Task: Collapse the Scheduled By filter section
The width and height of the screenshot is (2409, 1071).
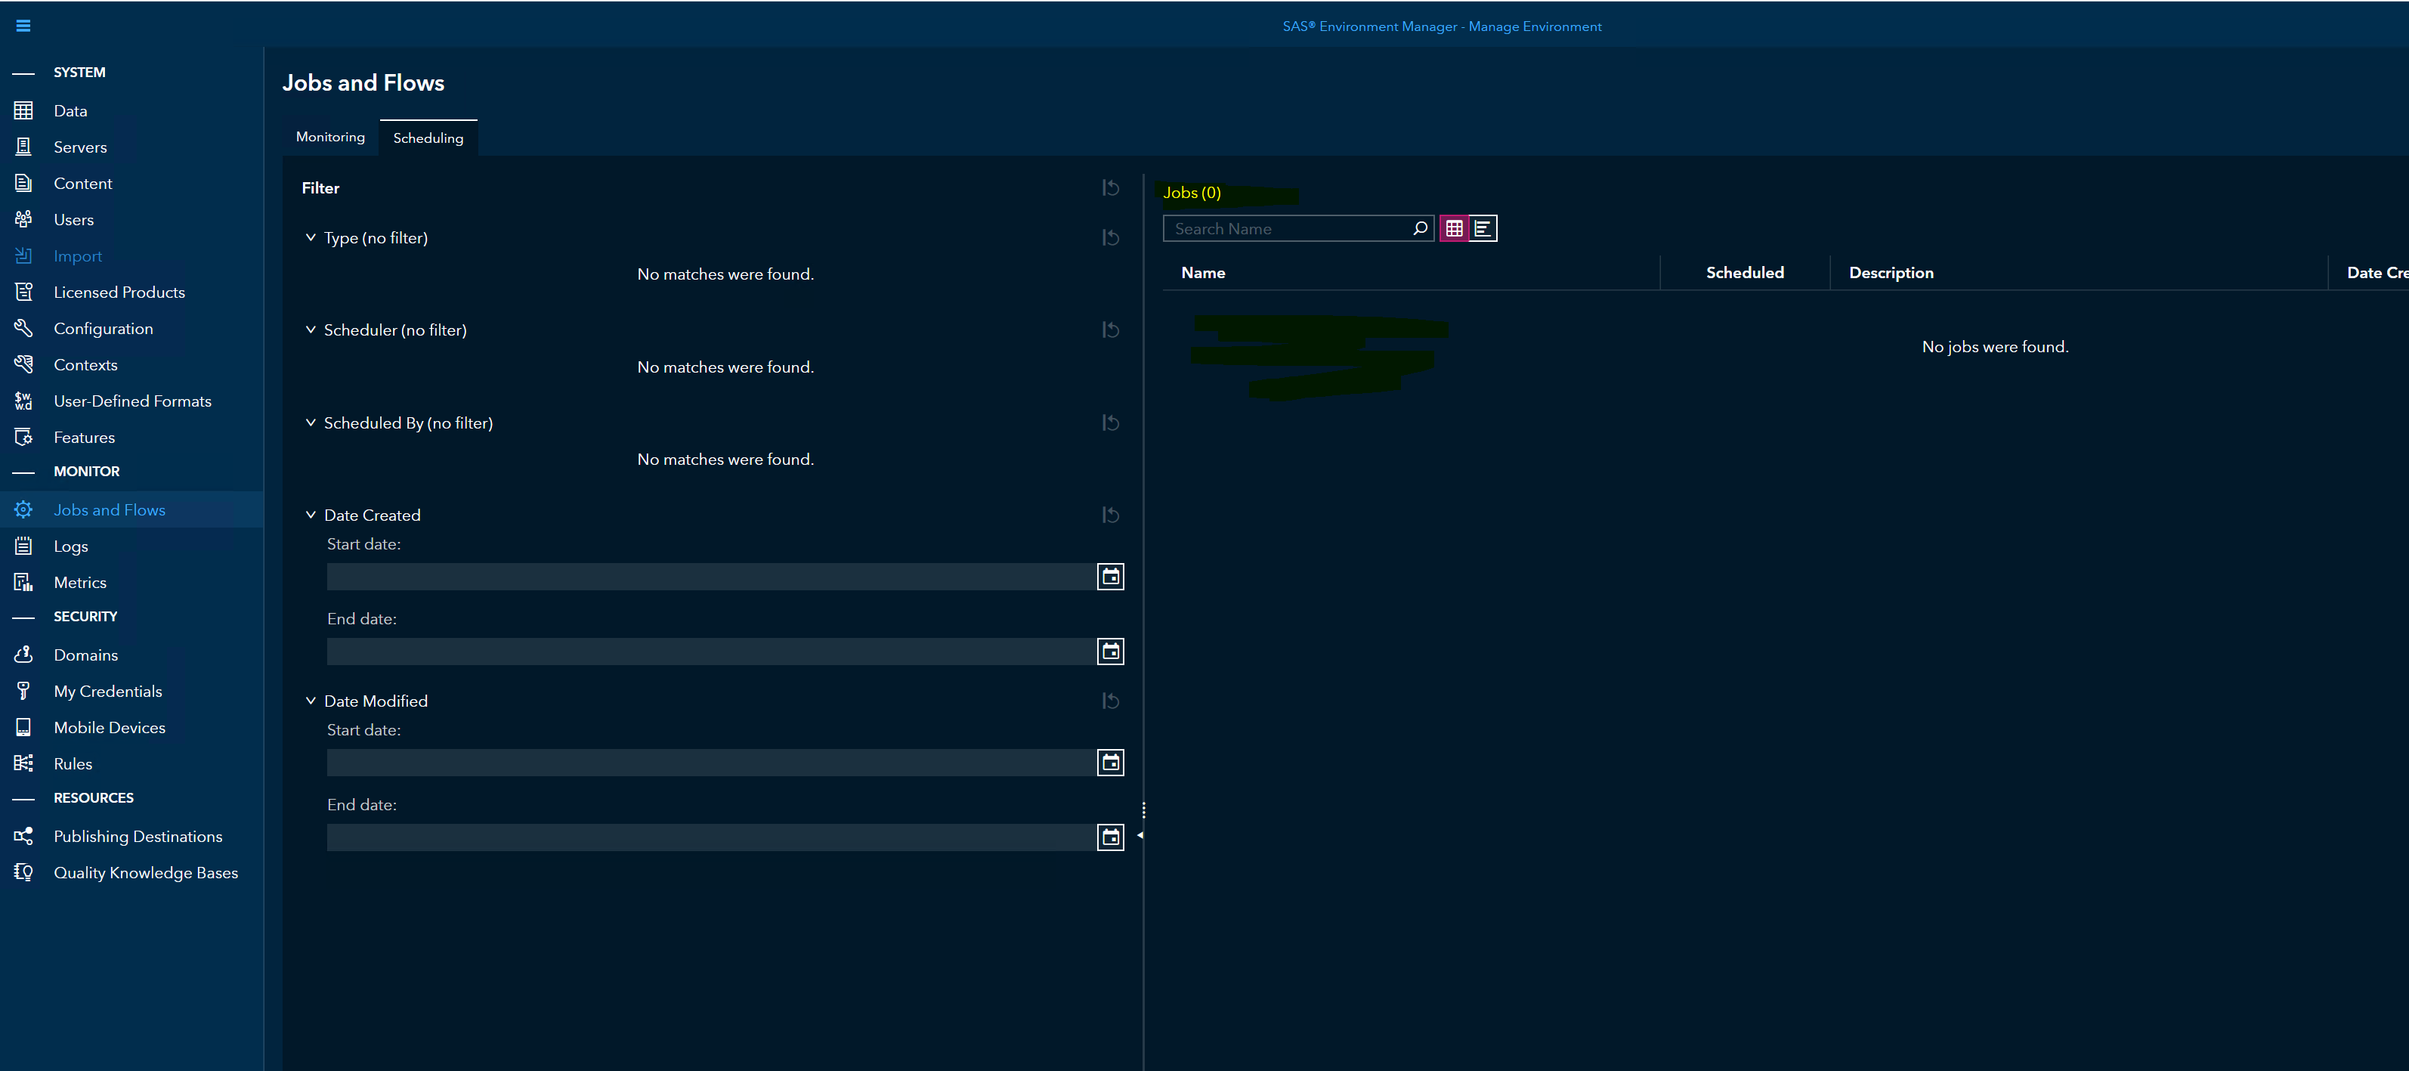Action: coord(311,422)
